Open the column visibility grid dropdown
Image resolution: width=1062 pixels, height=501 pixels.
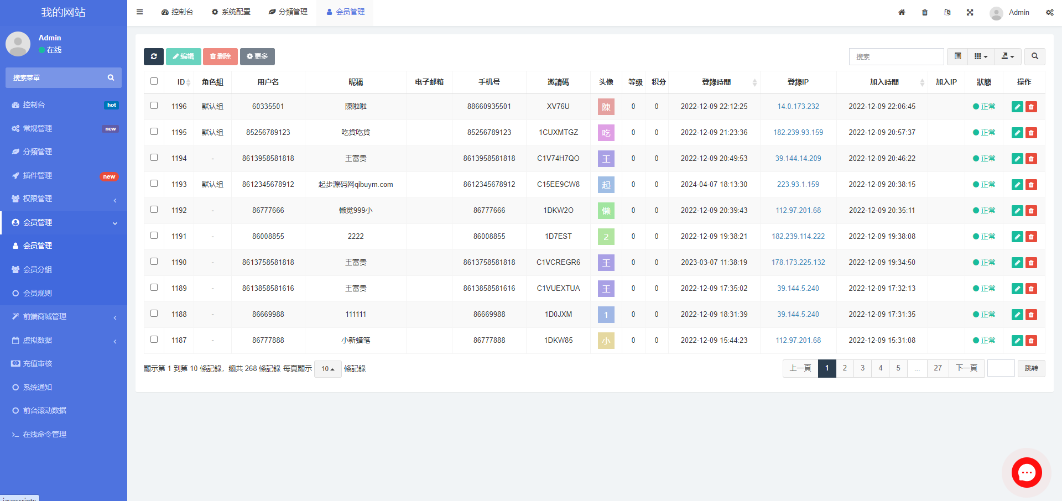click(x=981, y=56)
